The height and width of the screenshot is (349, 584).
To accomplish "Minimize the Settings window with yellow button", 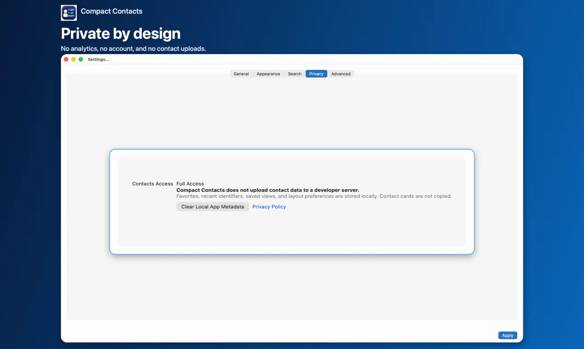I will click(74, 59).
